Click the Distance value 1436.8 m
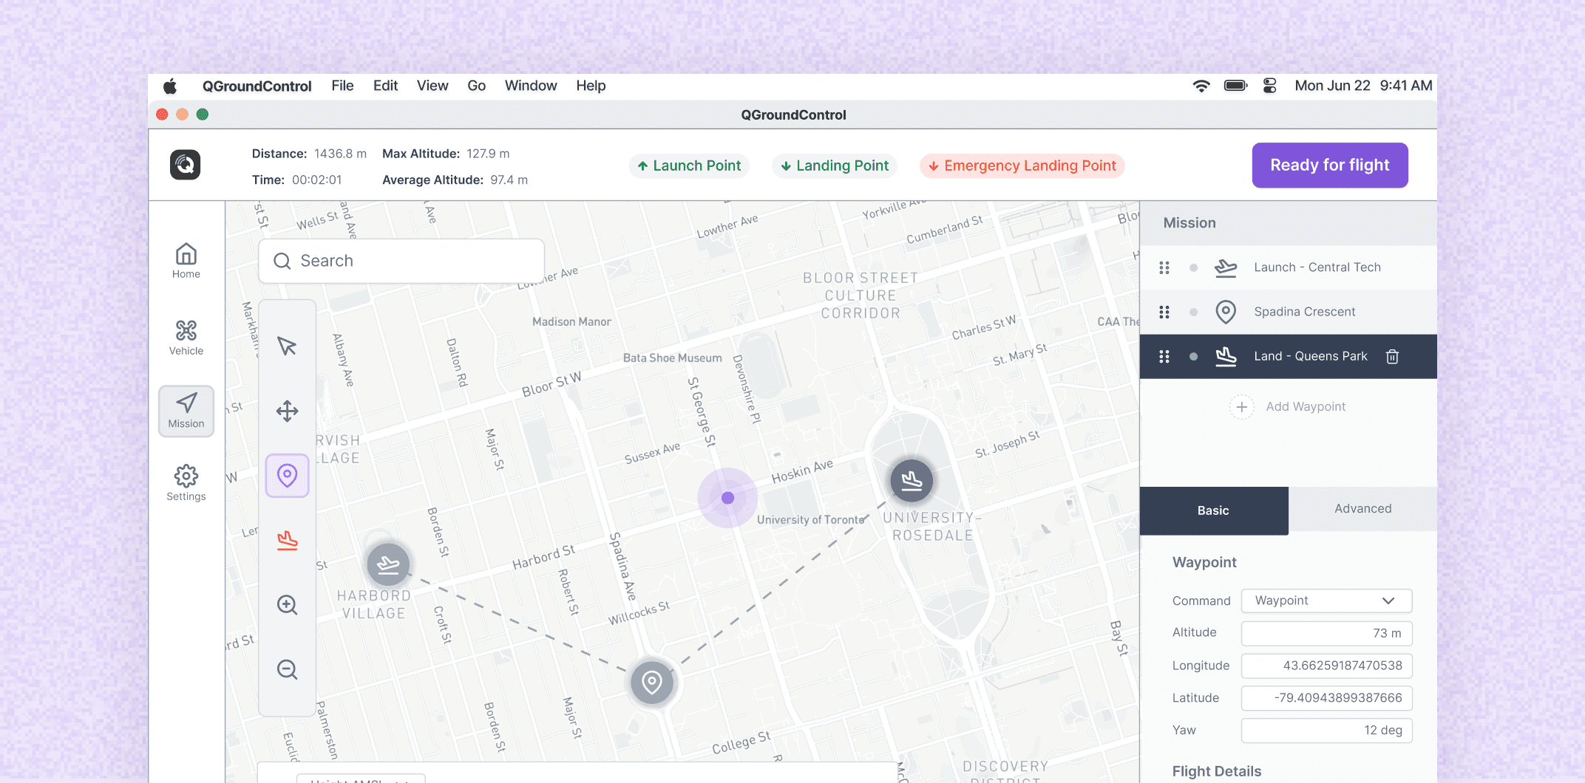 (340, 154)
